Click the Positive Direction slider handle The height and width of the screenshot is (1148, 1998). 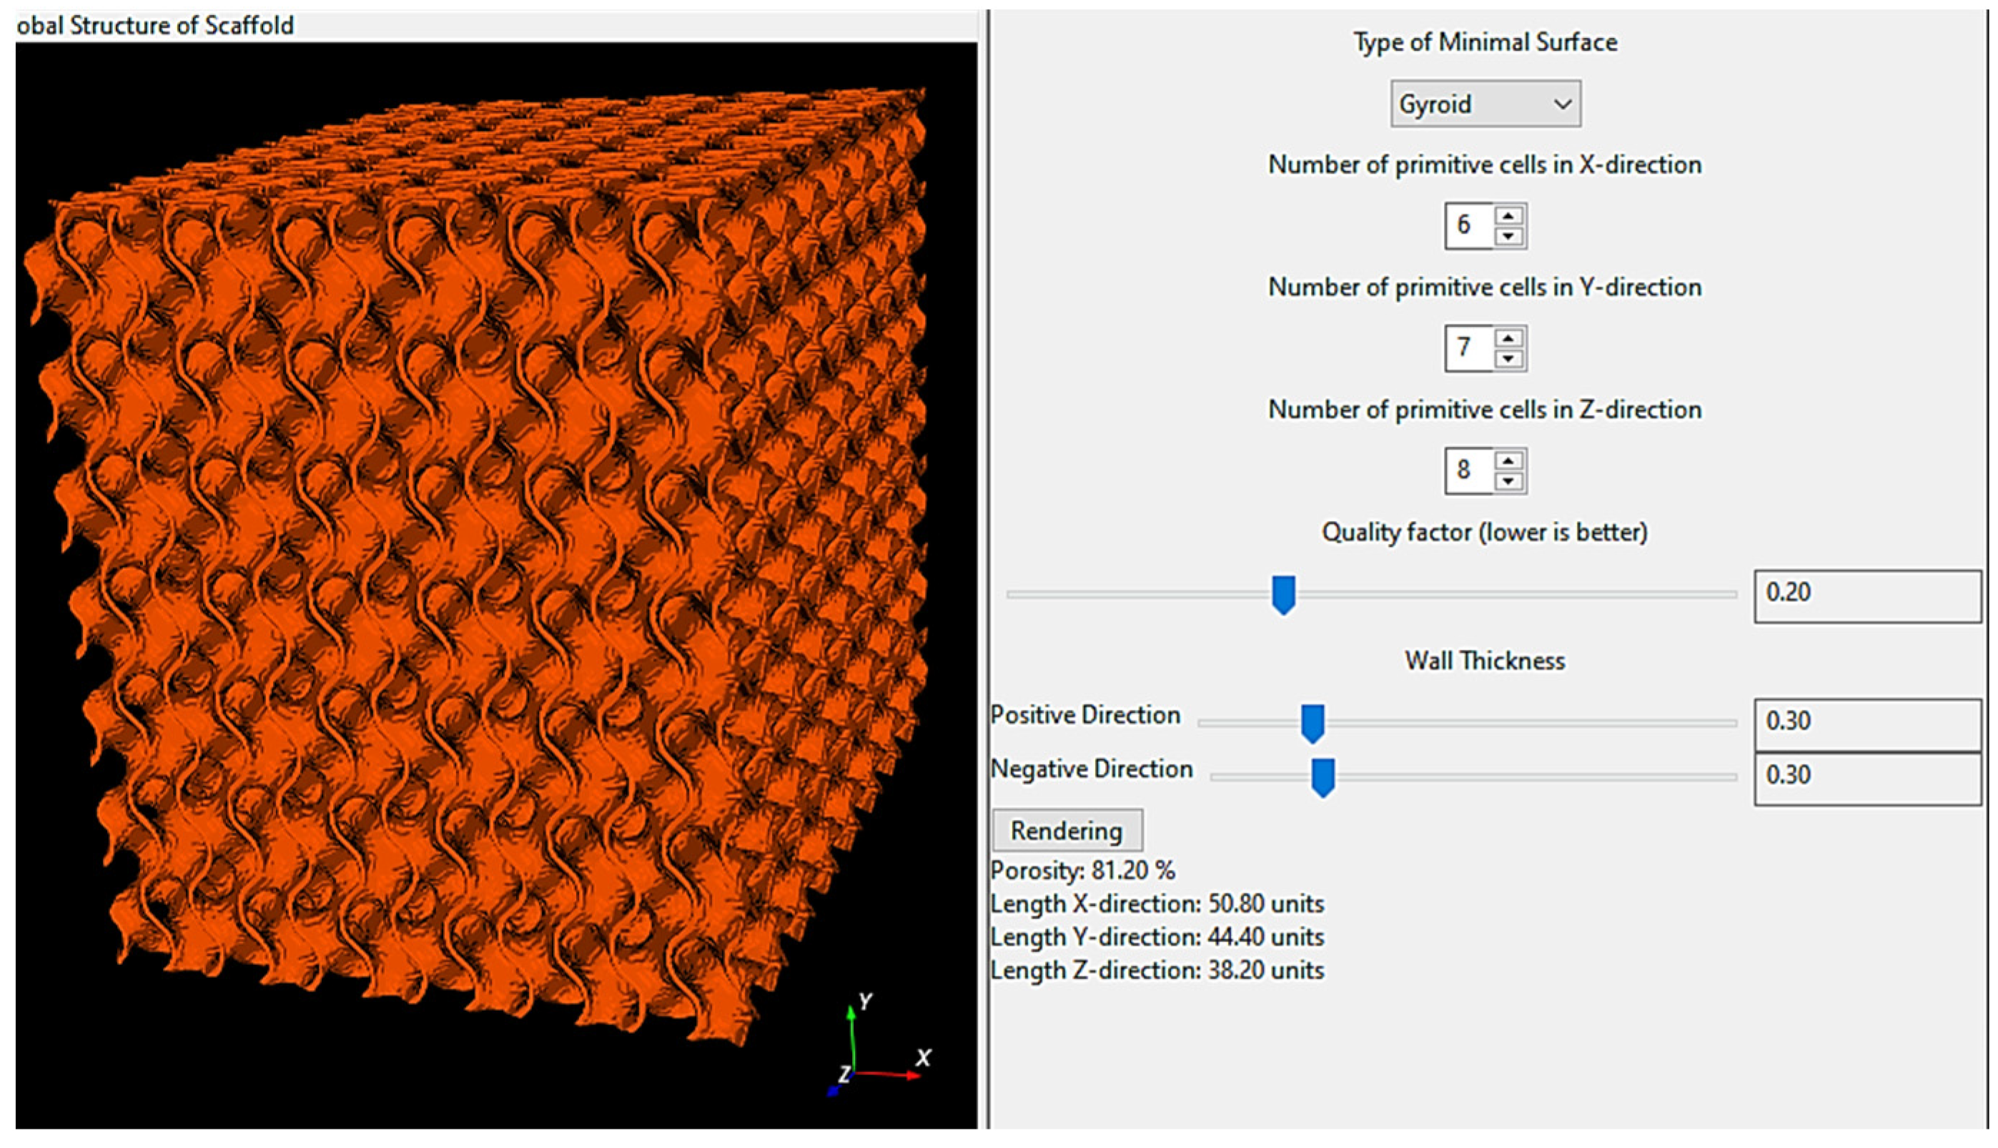tap(1312, 723)
